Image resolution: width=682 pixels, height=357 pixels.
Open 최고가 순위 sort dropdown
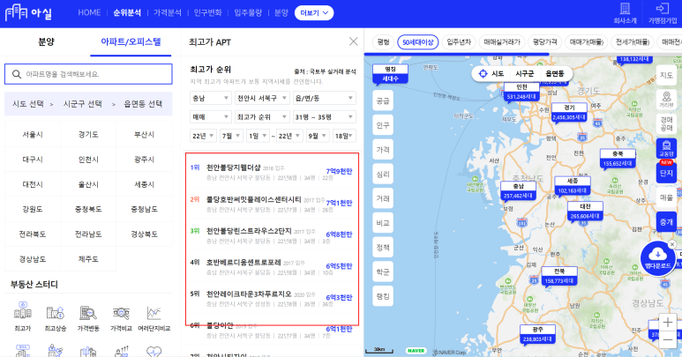[x=262, y=117]
